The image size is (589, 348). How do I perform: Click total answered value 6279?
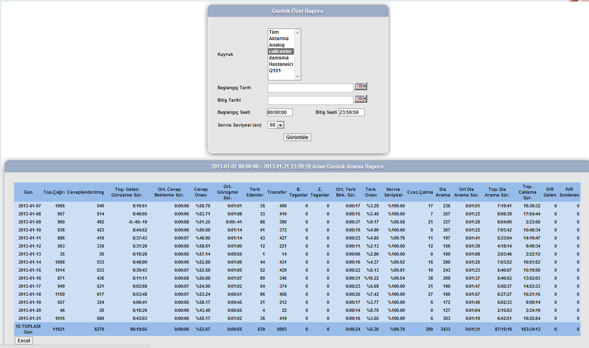pyautogui.click(x=99, y=329)
